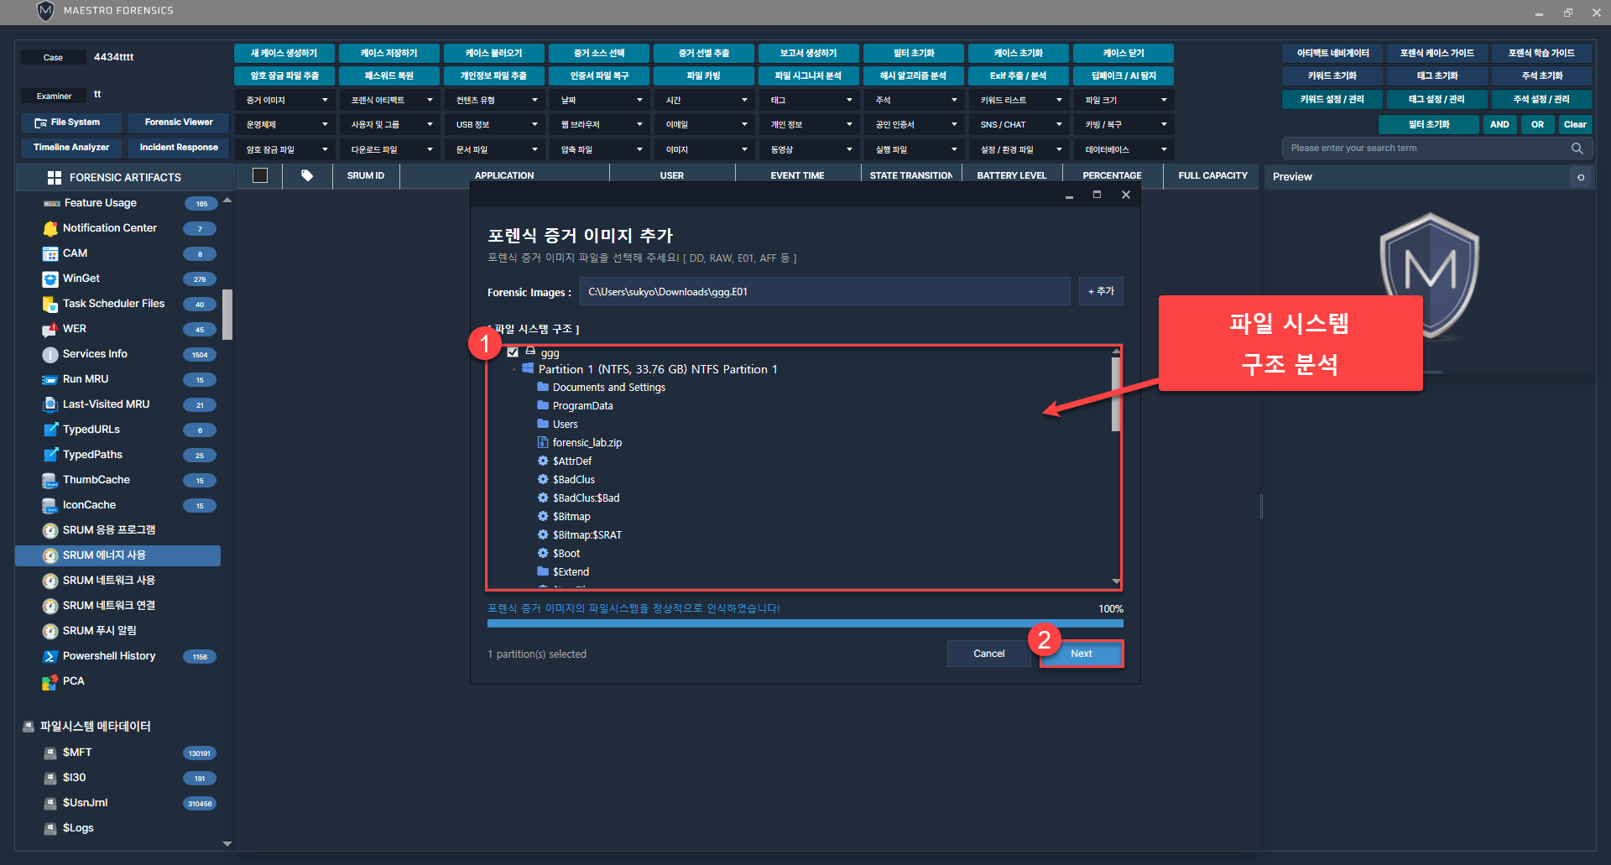The image size is (1611, 865).
Task: Collapse the Partition 1 tree node
Action: 514,369
